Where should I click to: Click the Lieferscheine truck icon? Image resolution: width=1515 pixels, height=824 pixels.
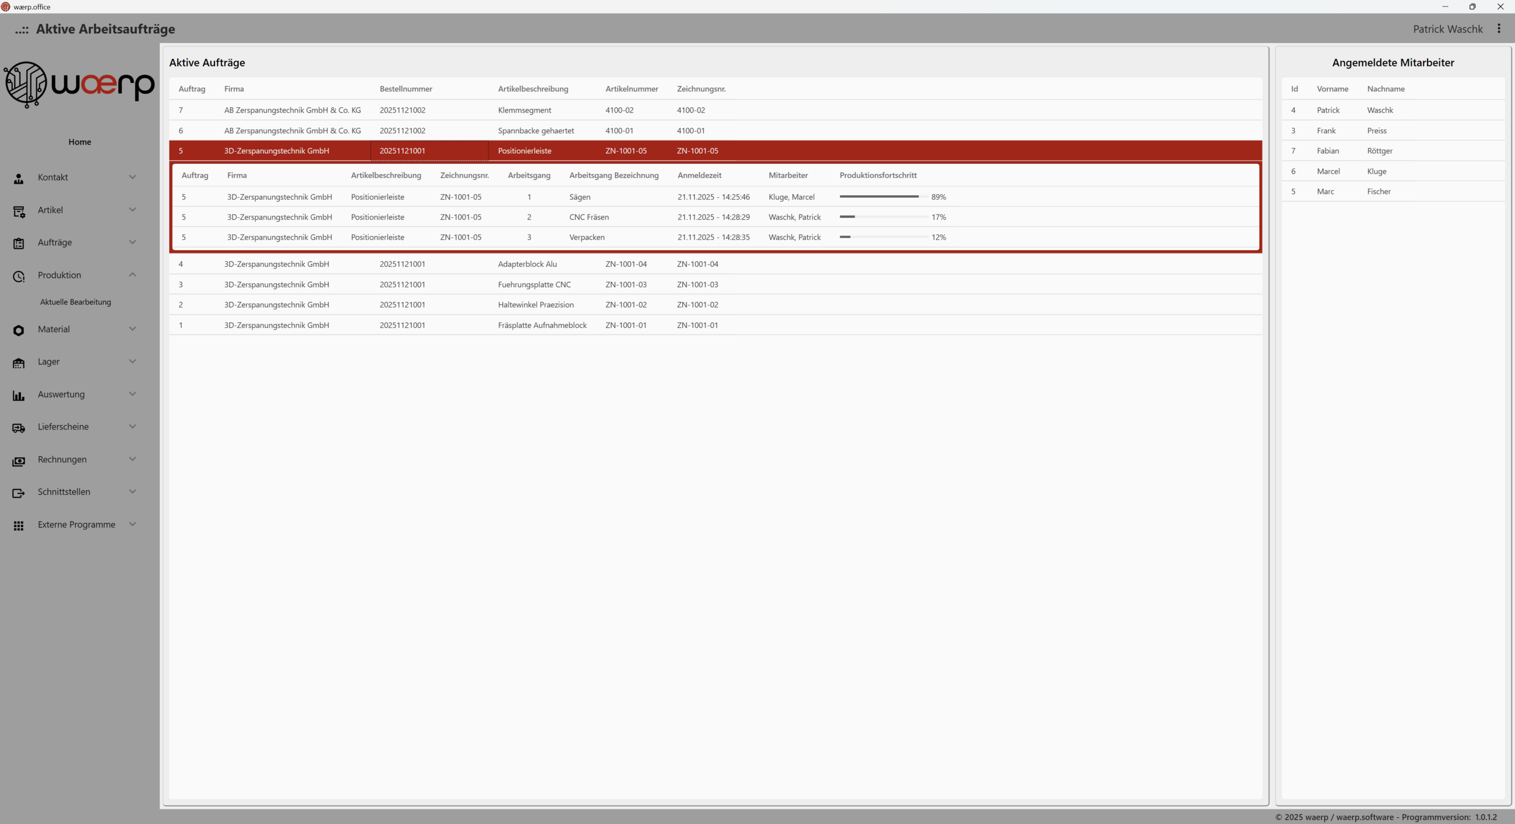click(x=19, y=428)
